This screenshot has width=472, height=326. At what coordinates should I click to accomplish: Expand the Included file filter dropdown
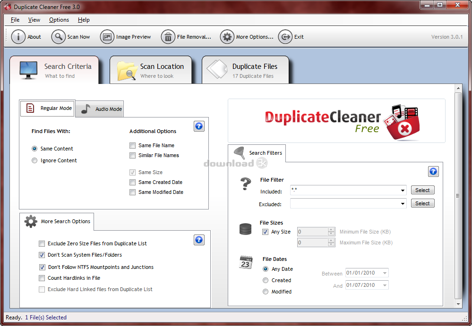click(403, 190)
